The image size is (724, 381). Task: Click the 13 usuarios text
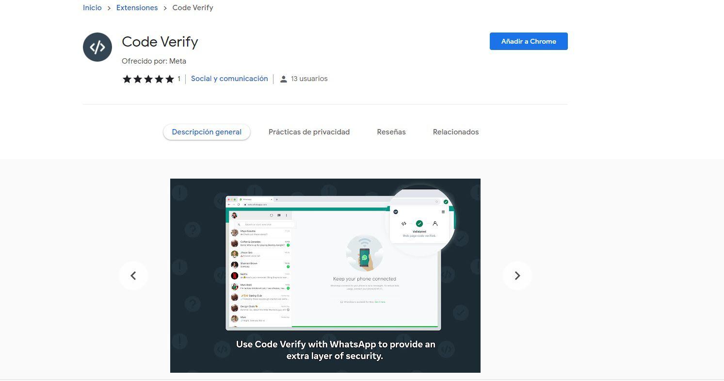[x=309, y=79]
